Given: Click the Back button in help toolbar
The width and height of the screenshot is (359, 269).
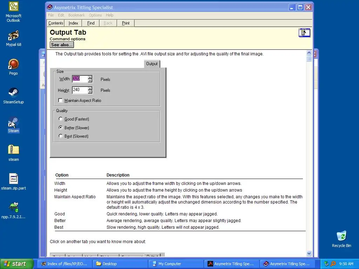Looking at the screenshot, I should point(108,23).
